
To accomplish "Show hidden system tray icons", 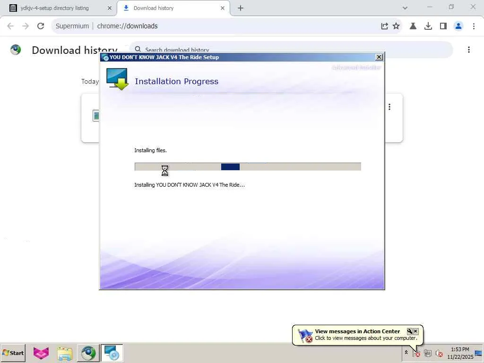I will [x=406, y=353].
